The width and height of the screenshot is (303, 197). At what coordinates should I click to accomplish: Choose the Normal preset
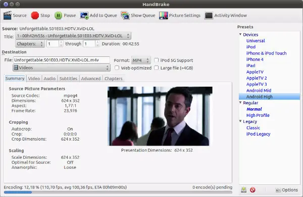point(254,109)
